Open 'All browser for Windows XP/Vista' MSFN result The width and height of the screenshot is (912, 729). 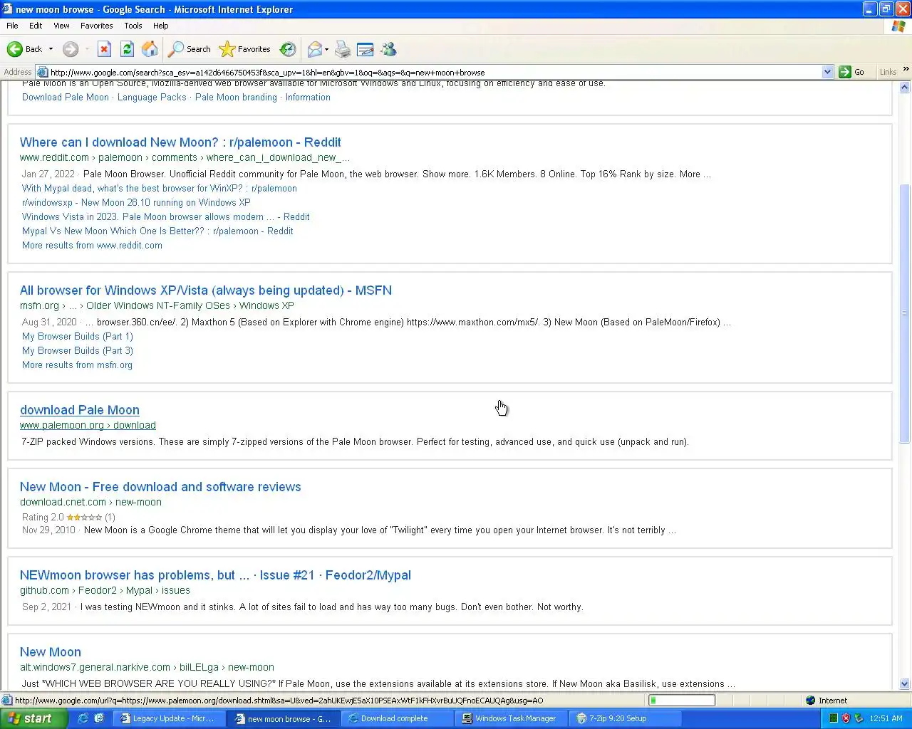click(x=206, y=290)
